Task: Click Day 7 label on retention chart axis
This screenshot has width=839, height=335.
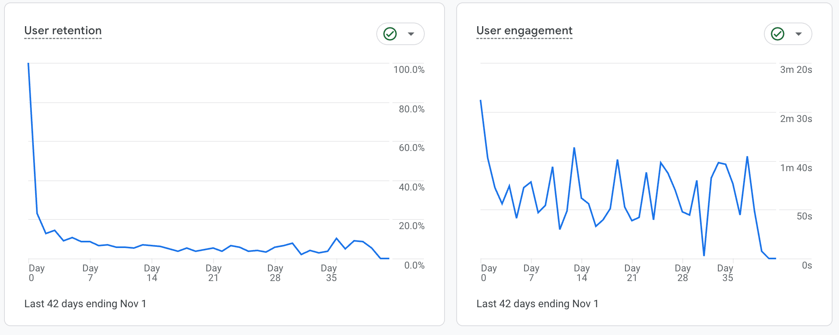Action: 90,273
